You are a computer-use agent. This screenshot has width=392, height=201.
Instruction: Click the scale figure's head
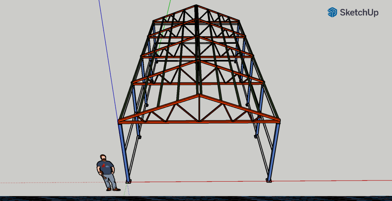click(104, 157)
